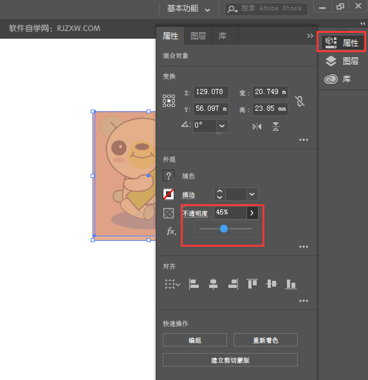Viewport: 368px width, 380px height.
Task: Restore down the application window
Action: (340, 6)
